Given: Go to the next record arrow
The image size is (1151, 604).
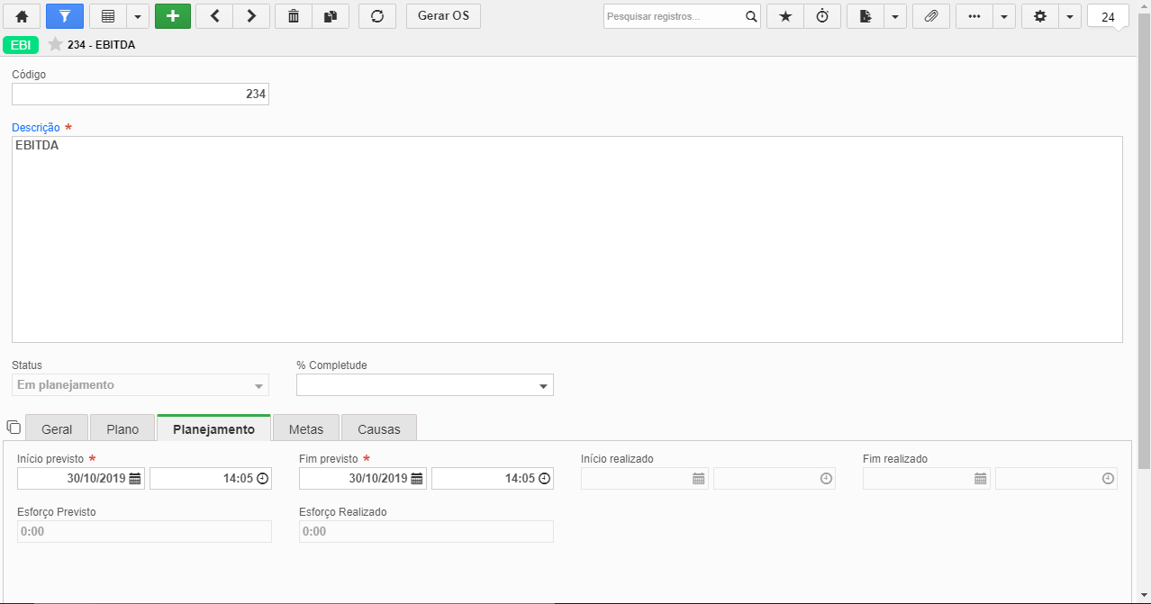Looking at the screenshot, I should pos(251,16).
